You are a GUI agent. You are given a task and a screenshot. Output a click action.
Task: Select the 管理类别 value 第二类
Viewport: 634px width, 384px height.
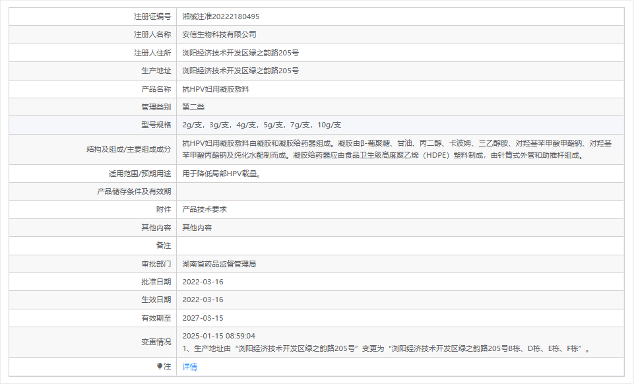[193, 106]
